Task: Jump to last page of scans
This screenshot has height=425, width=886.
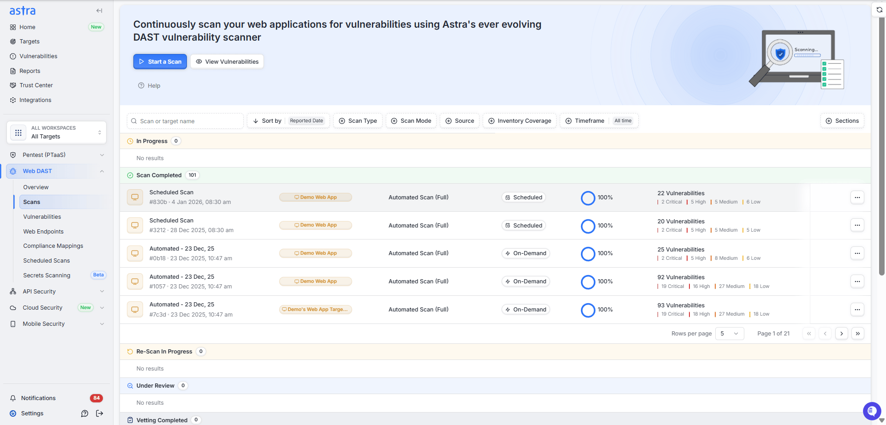Action: tap(858, 334)
